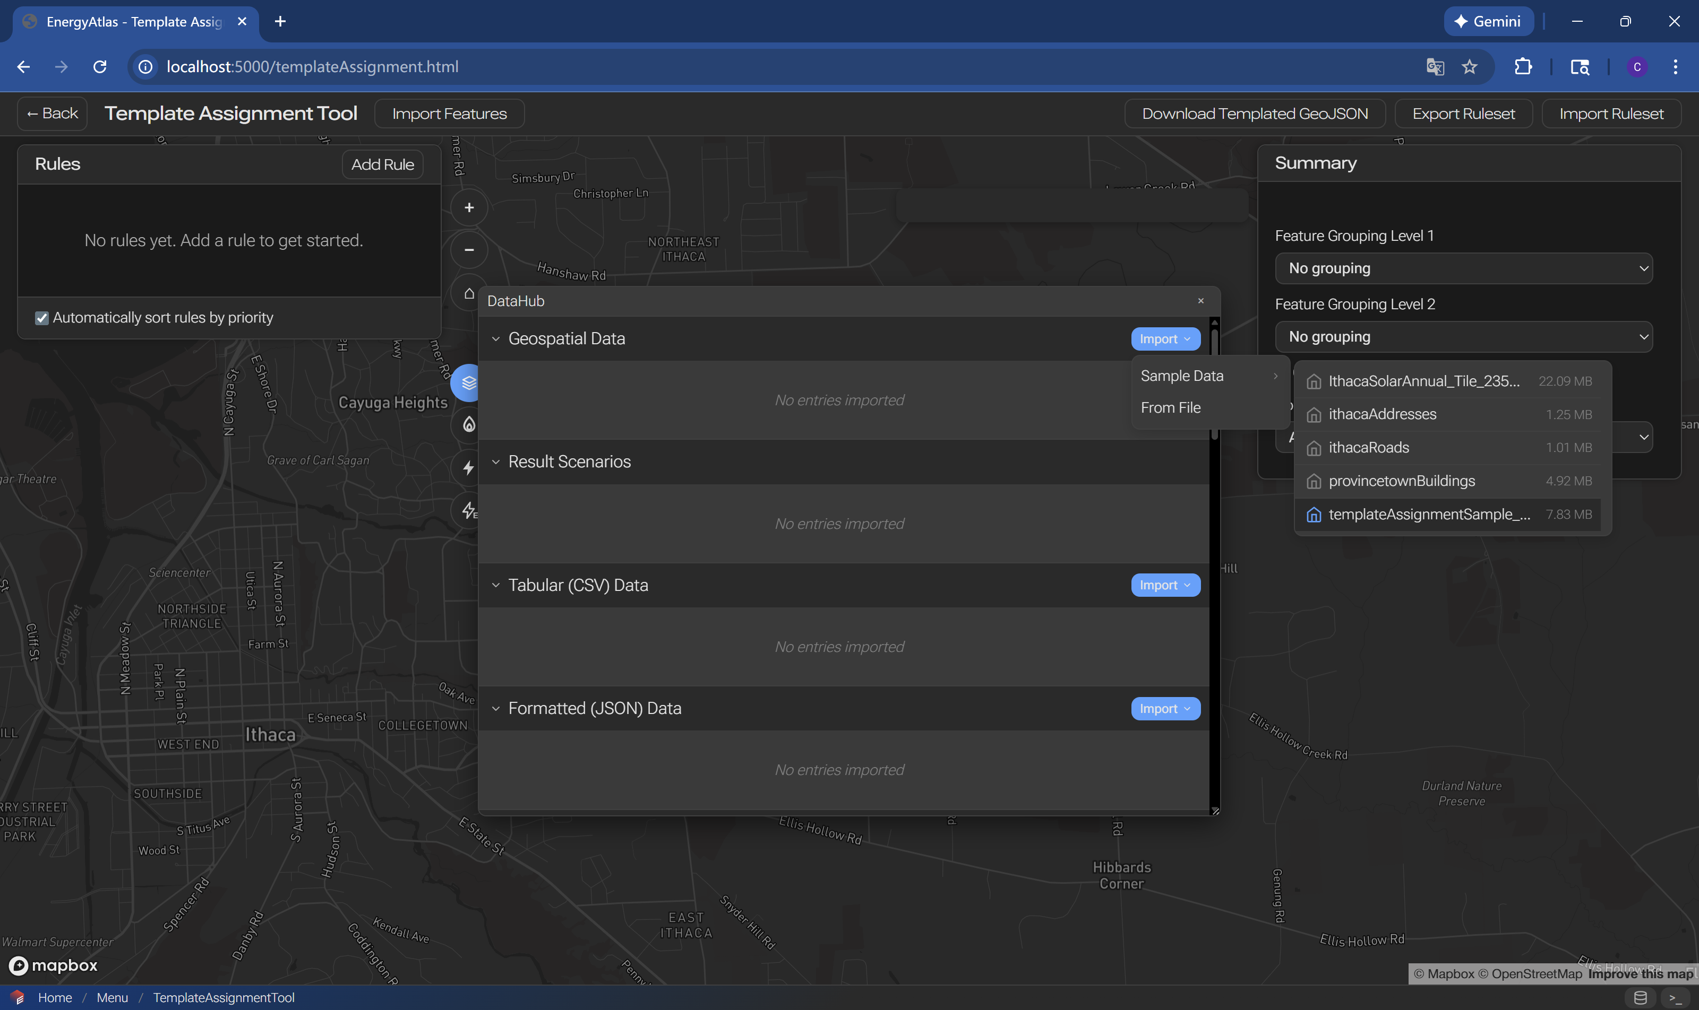This screenshot has width=1699, height=1010.
Task: Open Feature Grouping Level 1 dropdown
Action: (x=1463, y=268)
